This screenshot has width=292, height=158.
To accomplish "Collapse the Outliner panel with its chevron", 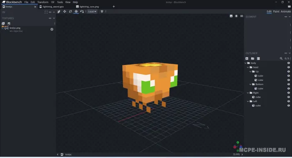I will point(289,53).
